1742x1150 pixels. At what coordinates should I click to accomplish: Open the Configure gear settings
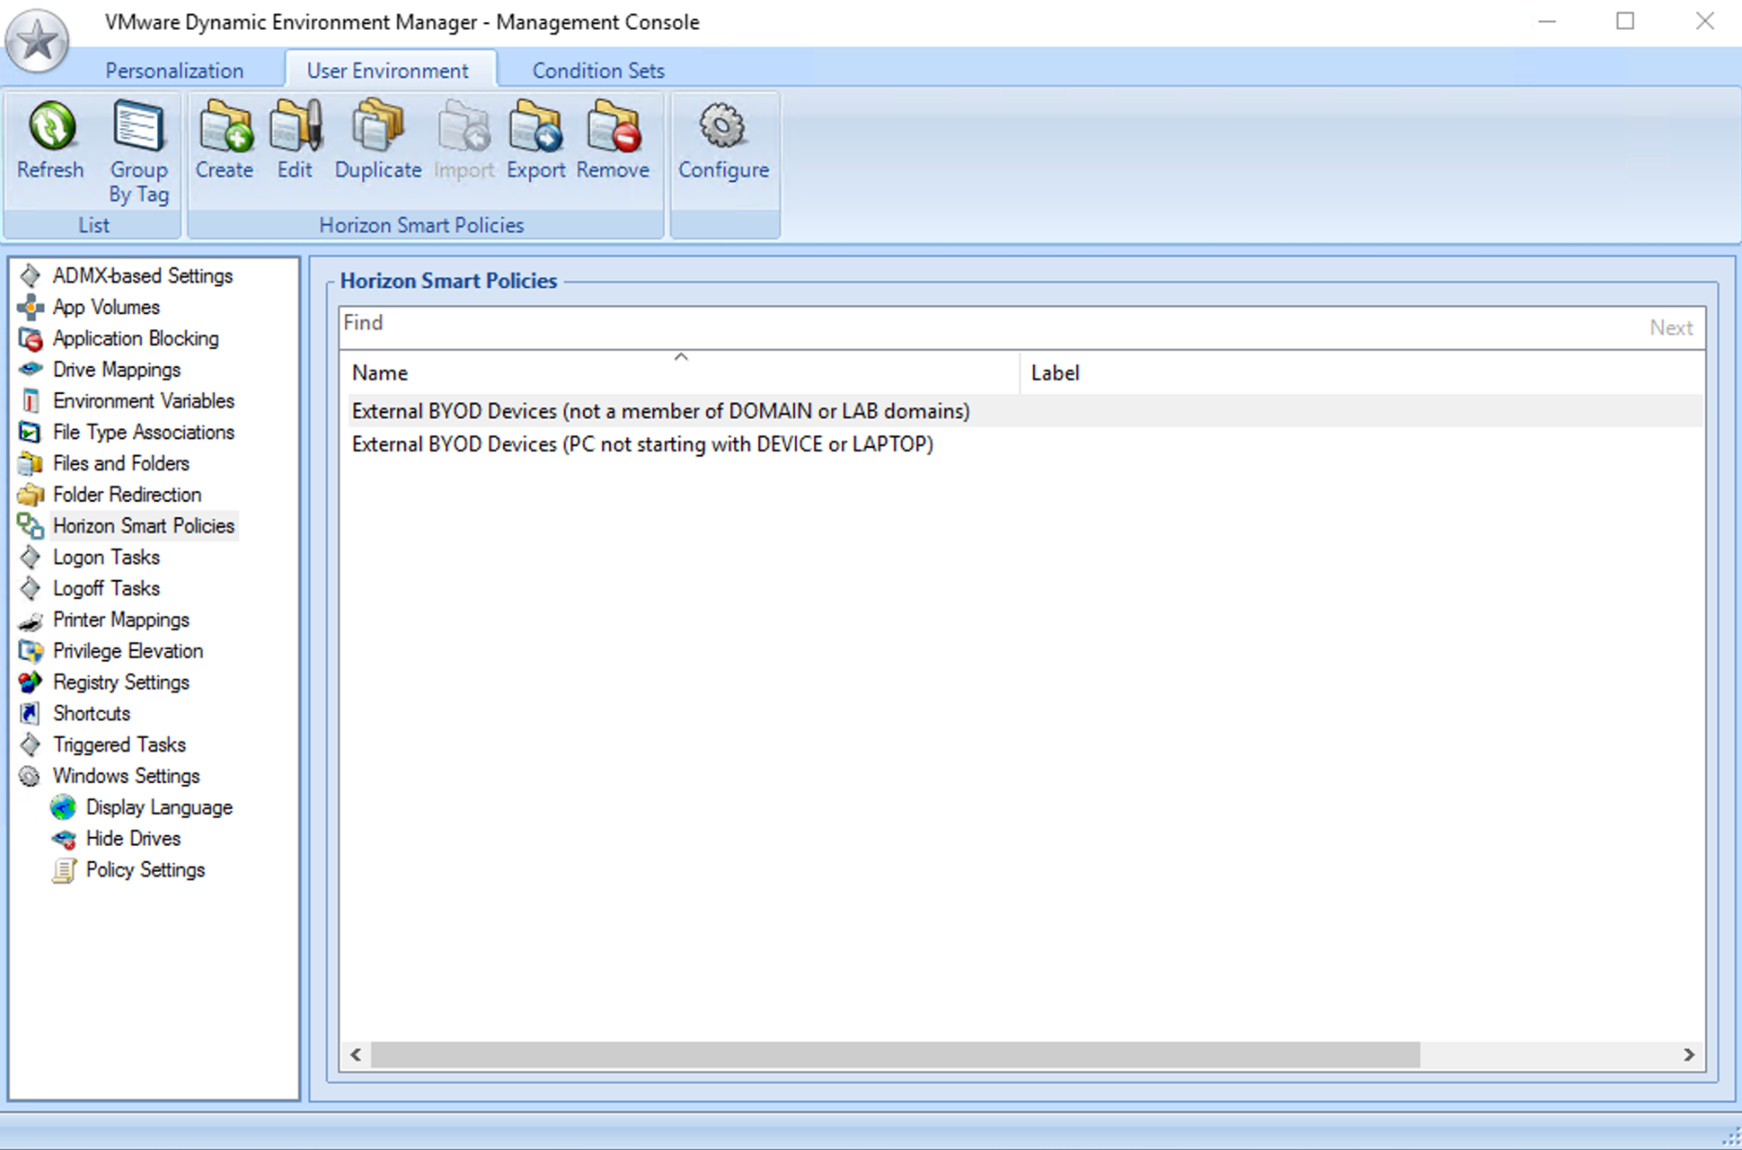click(x=723, y=141)
